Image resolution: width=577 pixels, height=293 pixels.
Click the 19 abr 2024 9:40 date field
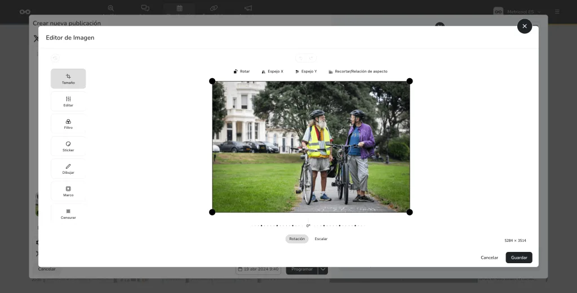tap(258, 269)
